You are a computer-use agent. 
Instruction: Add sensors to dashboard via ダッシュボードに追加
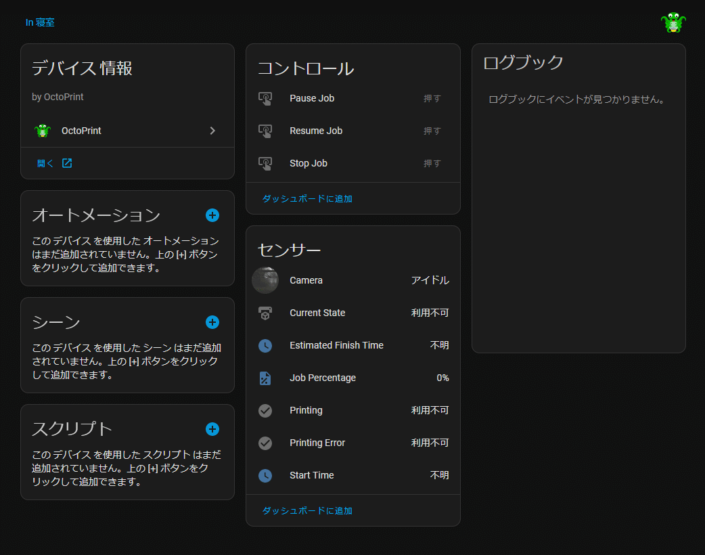point(307,511)
